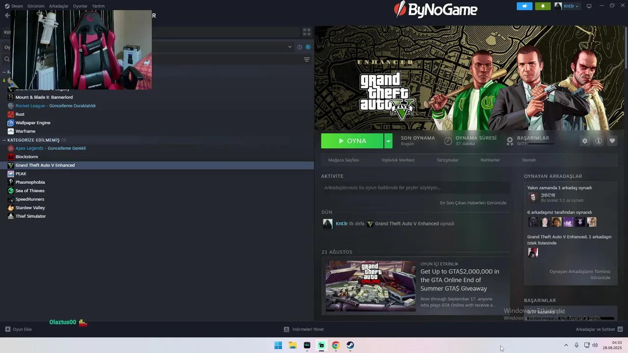This screenshot has height=353, width=628.
Task: Click the library search magnifier icon
Action: coord(7,59)
